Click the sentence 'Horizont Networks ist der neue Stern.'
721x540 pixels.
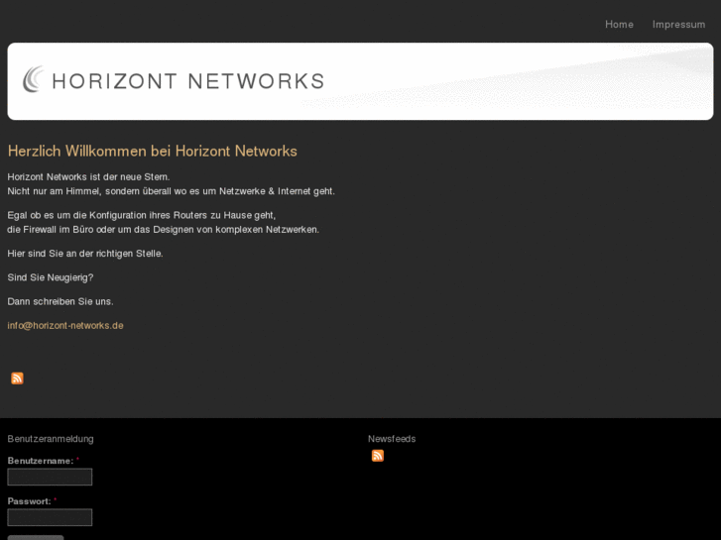[88, 176]
